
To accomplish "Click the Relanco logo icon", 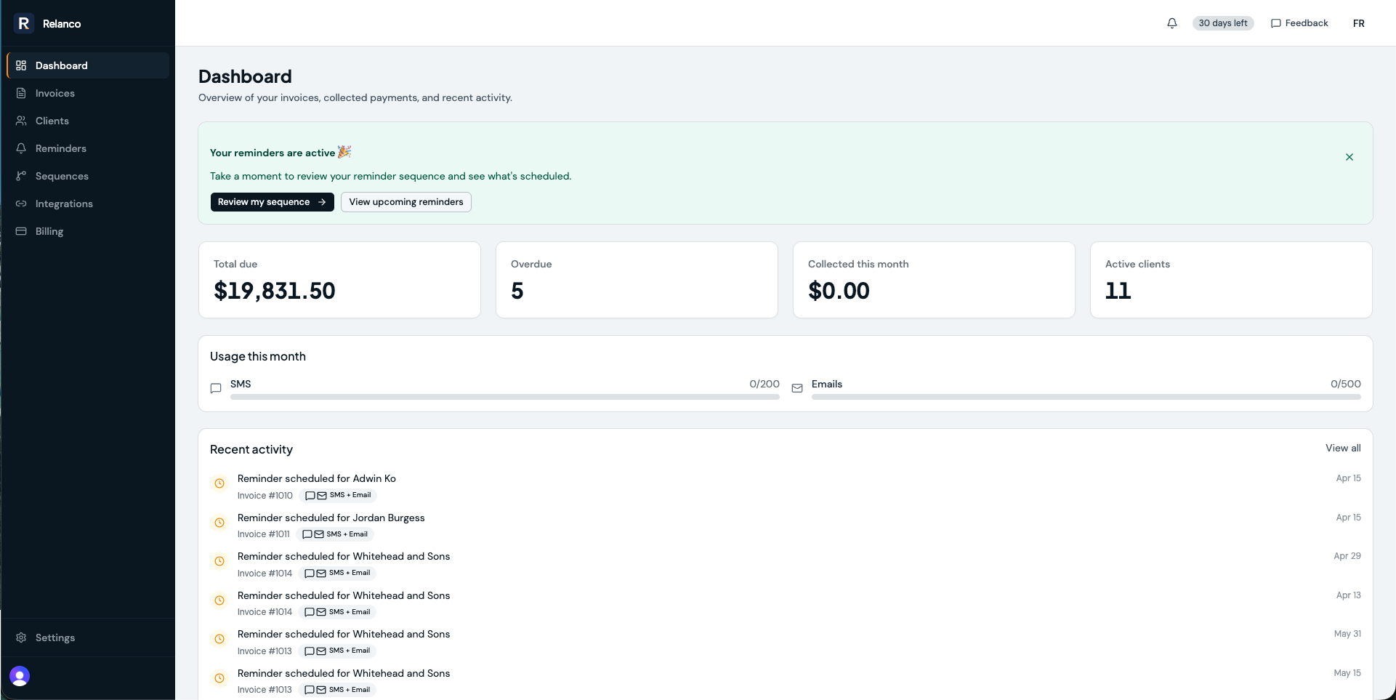I will click(x=24, y=23).
